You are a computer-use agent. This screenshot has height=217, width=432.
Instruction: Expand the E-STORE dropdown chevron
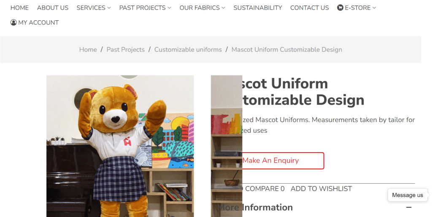pos(374,8)
